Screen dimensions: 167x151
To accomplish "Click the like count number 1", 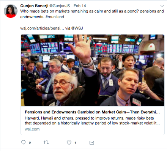I will coord(75,143).
